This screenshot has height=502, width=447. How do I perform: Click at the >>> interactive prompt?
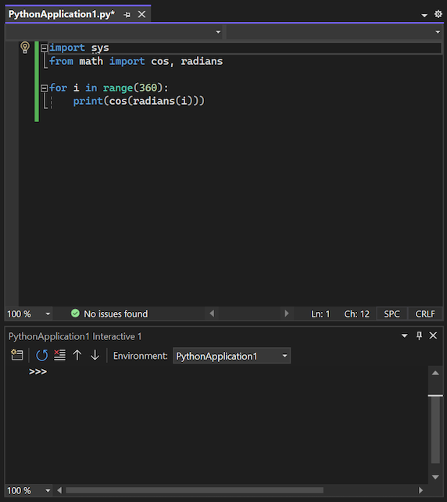[x=38, y=371]
